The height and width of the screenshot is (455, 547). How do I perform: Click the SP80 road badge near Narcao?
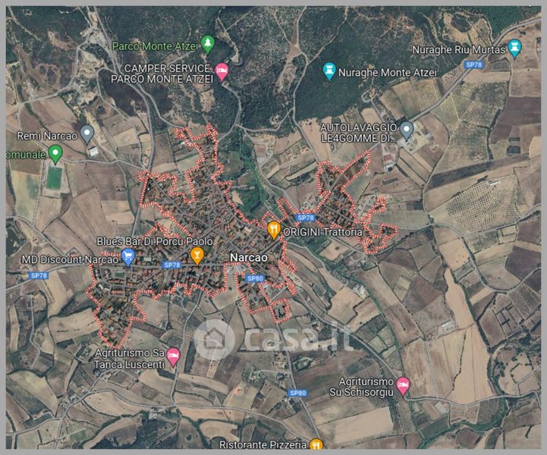256,278
